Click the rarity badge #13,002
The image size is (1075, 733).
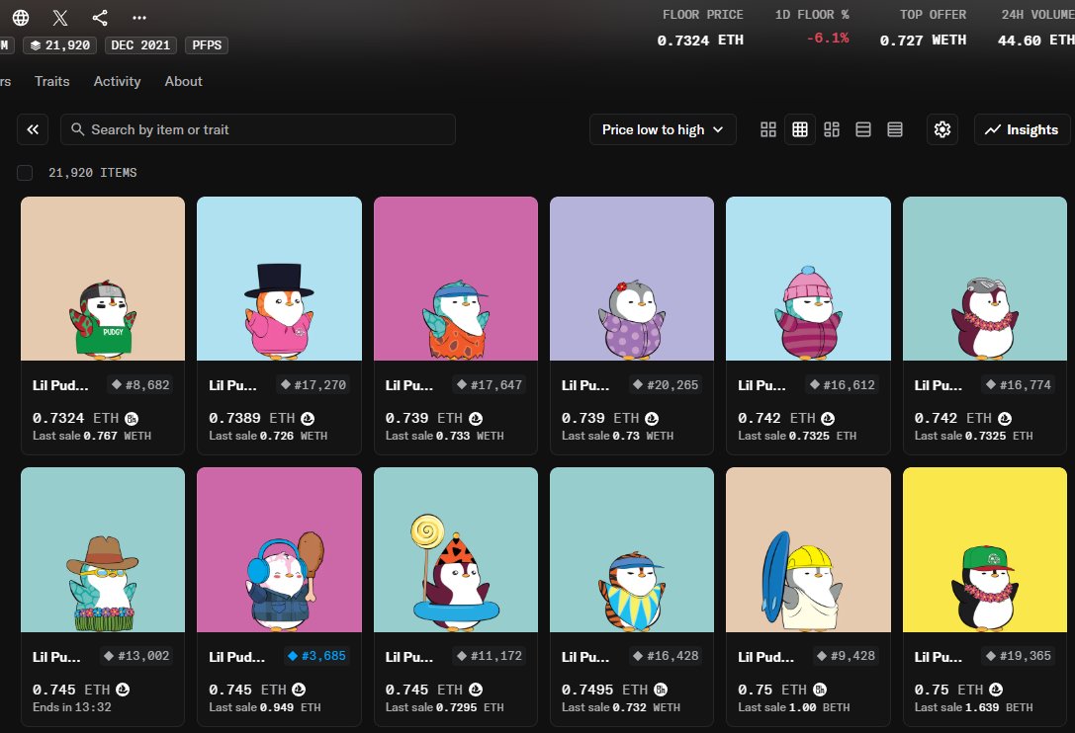point(136,656)
